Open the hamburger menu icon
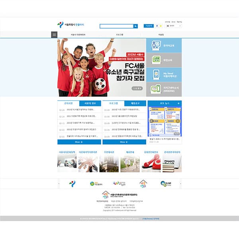Viewport: 239px width, 239px height. click(x=54, y=35)
